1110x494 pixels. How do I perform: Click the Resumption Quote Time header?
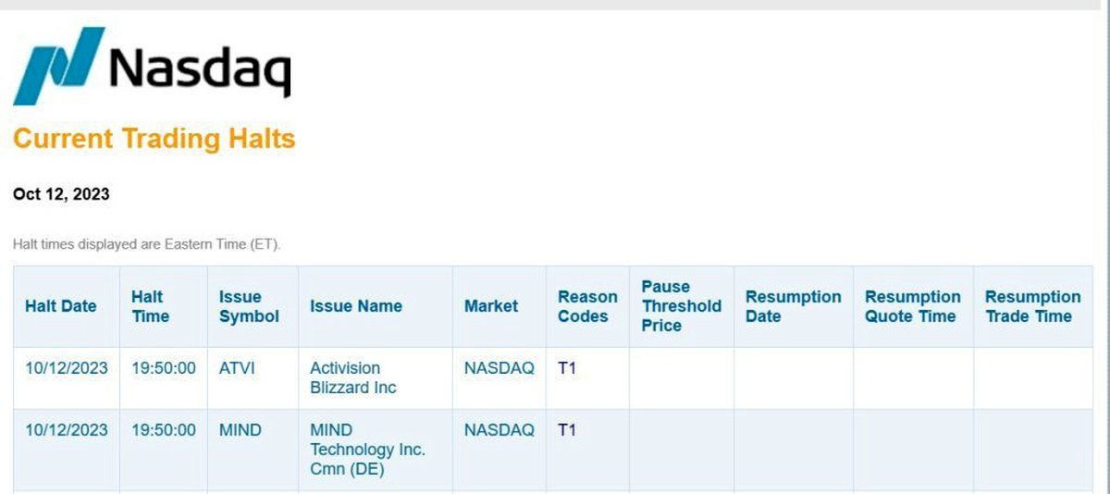pyautogui.click(x=912, y=306)
